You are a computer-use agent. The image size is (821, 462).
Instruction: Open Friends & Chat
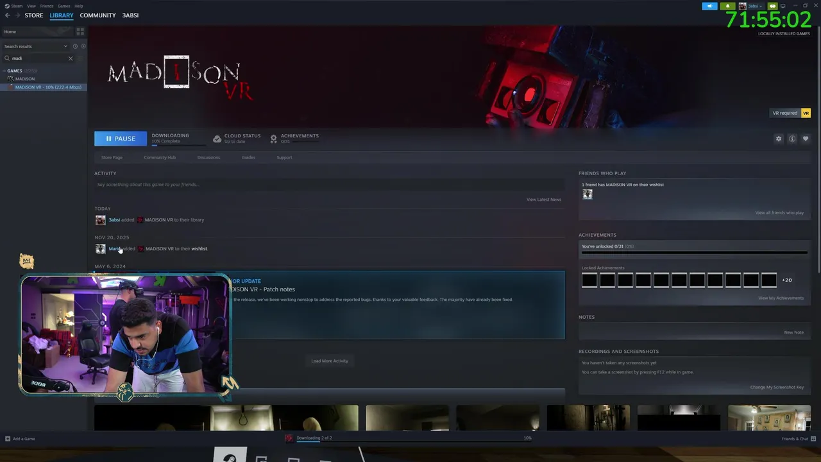click(797, 439)
